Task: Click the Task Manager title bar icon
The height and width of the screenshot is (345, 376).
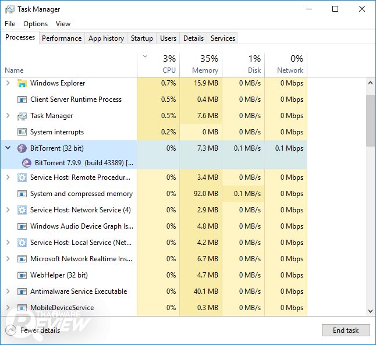Action: pyautogui.click(x=10, y=9)
